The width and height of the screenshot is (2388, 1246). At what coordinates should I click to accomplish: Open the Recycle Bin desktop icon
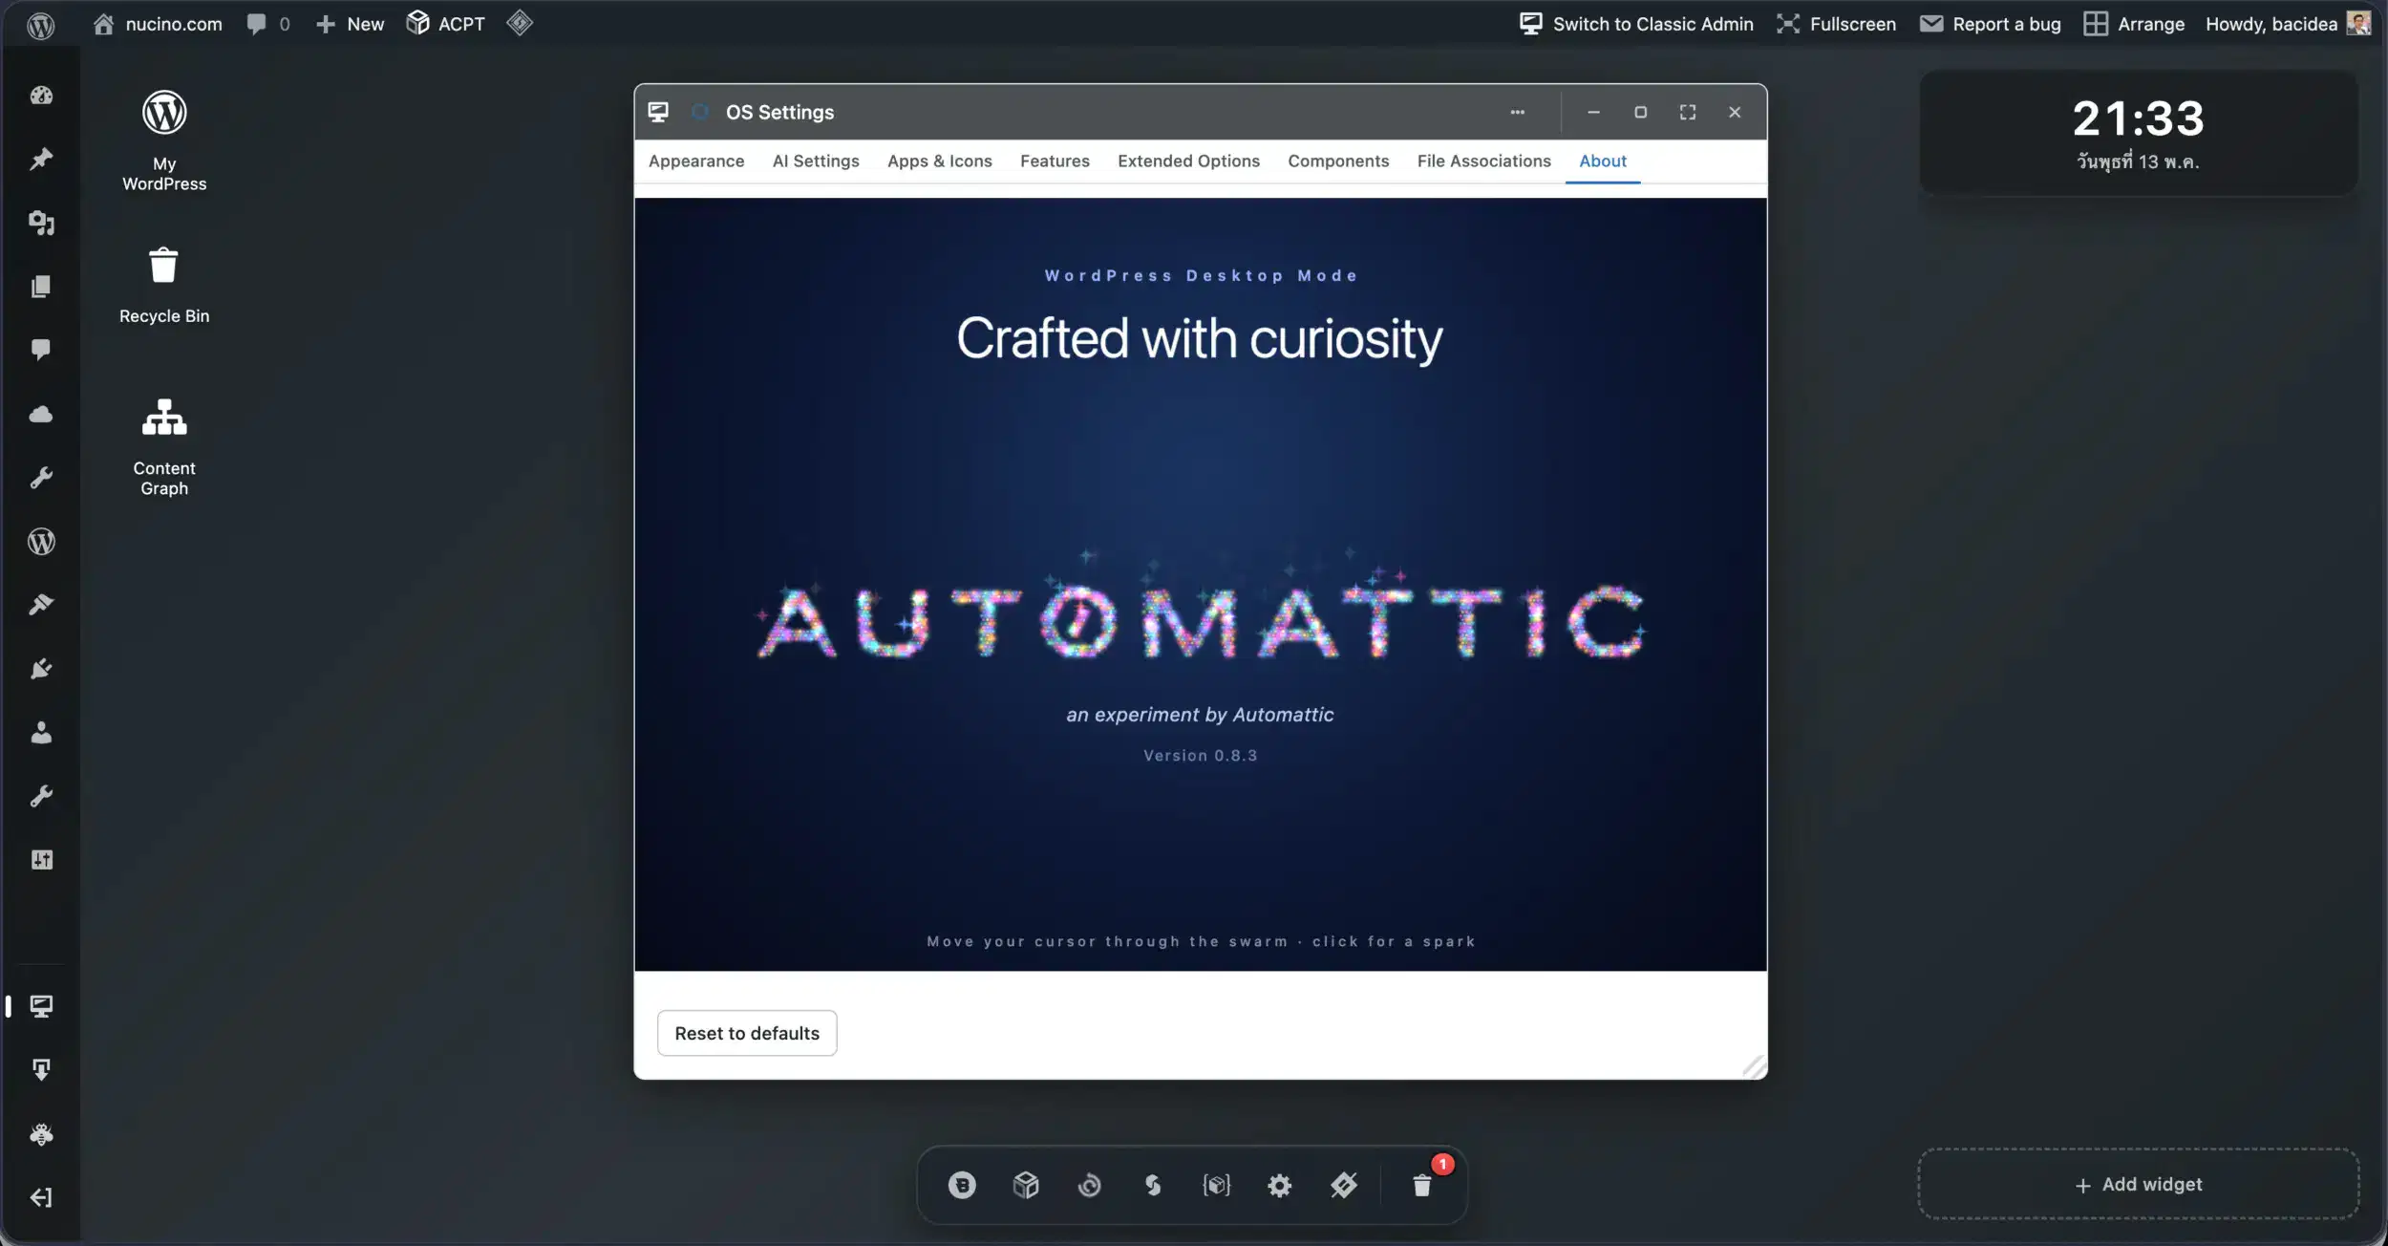(164, 285)
